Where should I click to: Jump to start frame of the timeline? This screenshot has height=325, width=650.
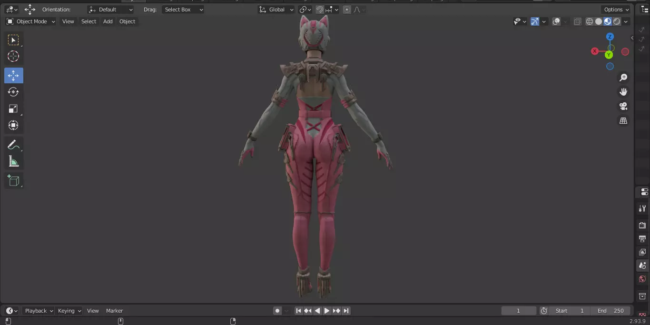(x=298, y=311)
